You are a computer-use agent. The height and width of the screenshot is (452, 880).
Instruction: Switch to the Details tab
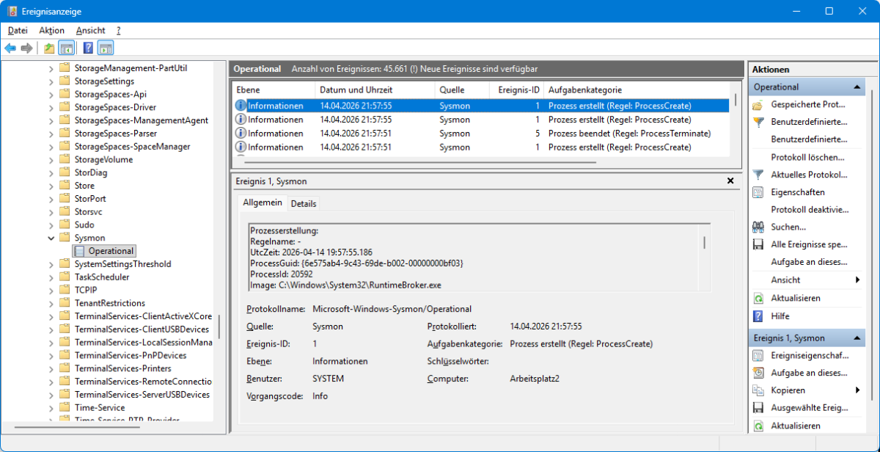(304, 203)
